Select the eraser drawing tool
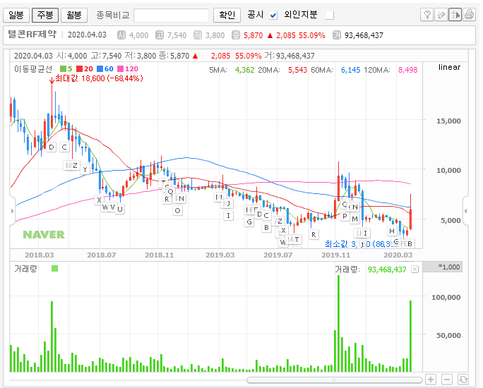This screenshot has width=483, height=388. [441, 14]
